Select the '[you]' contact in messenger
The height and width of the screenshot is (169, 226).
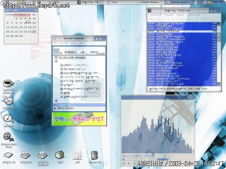(80, 73)
